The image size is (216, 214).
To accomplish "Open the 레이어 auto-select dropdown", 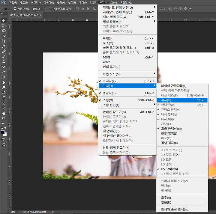I will [x=38, y=9].
